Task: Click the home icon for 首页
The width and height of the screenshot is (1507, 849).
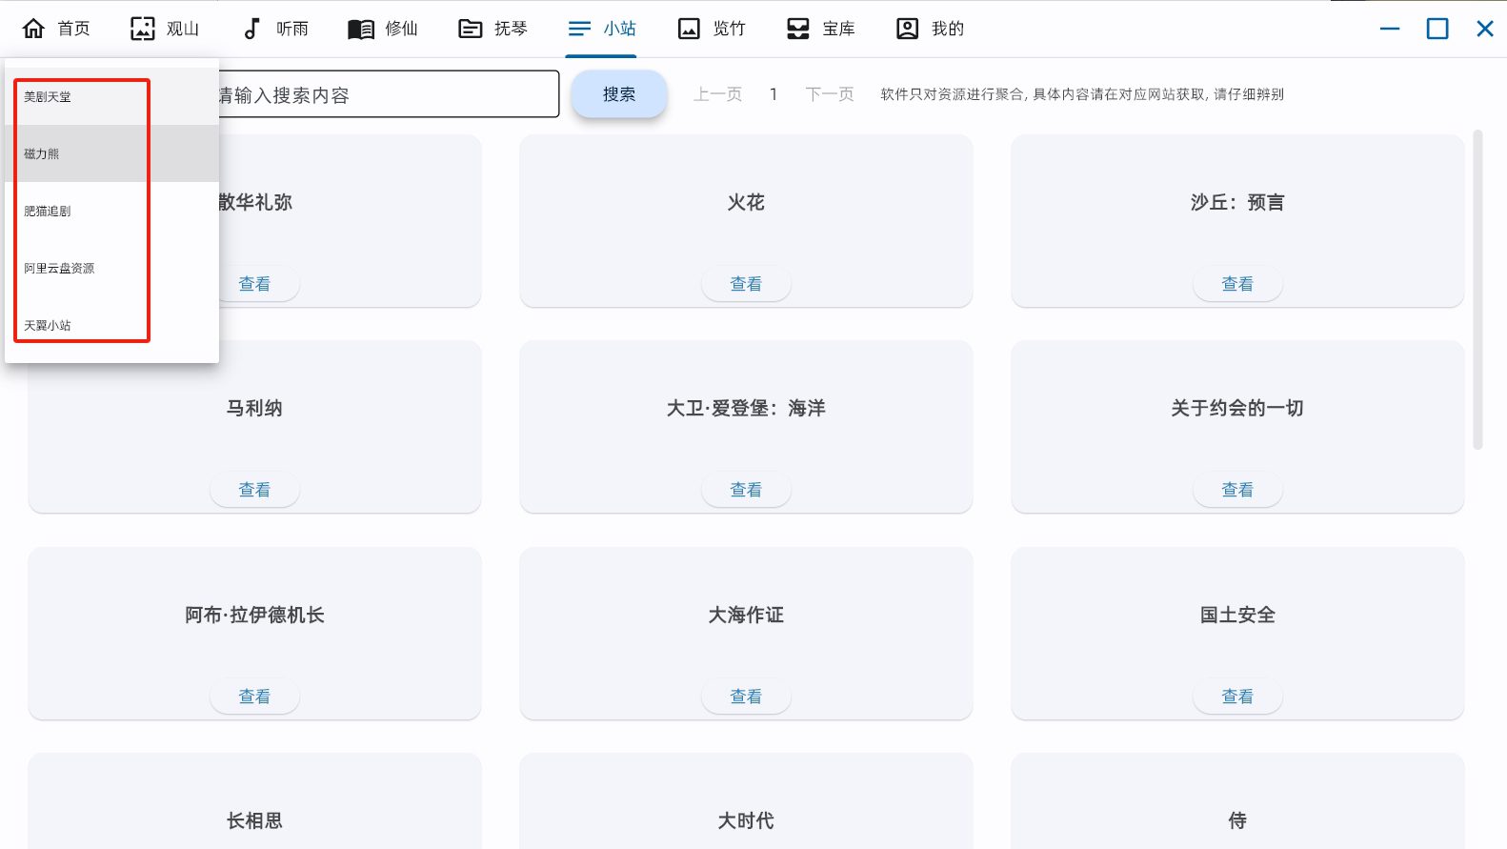Action: [x=33, y=29]
